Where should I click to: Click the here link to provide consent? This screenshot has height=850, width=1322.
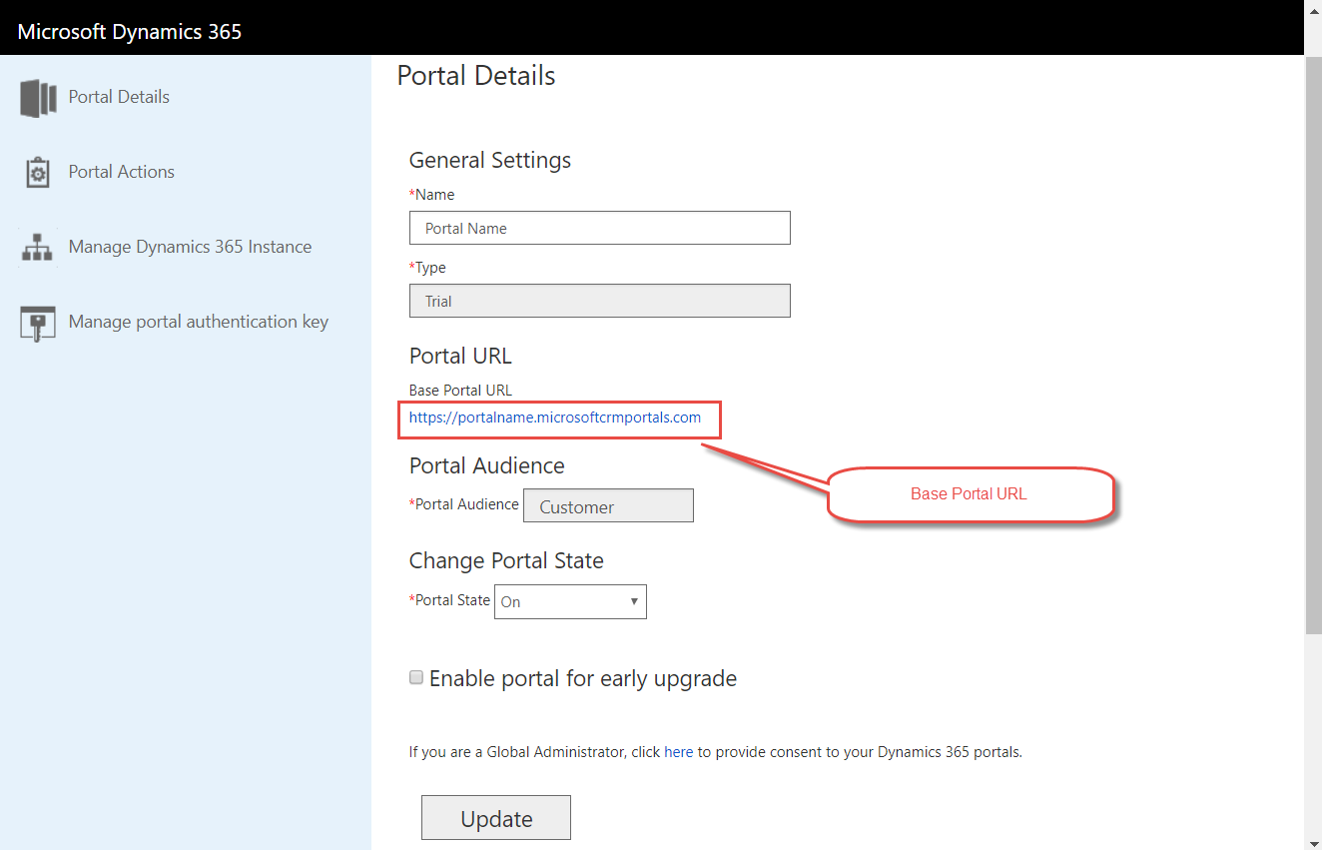(679, 751)
